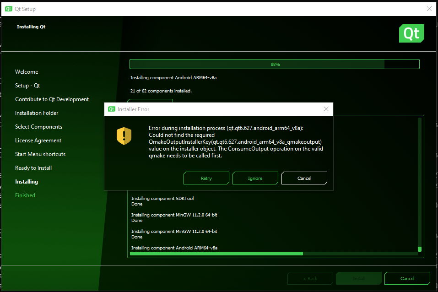438x292 pixels.
Task: Click the Qt icon in Qt Setup title bar
Action: 9,9
